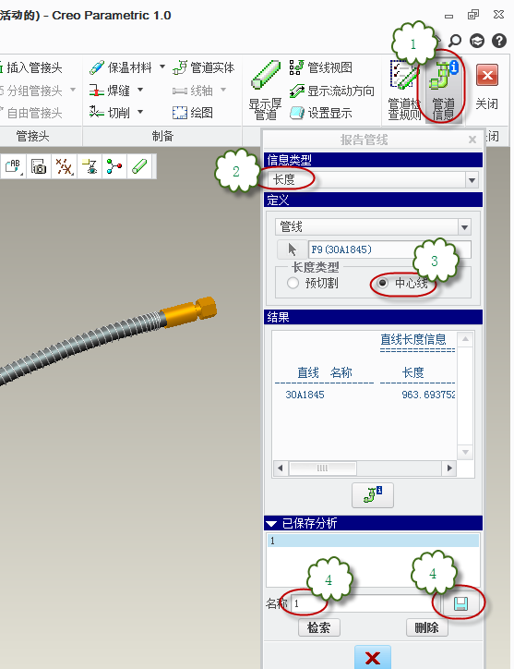Open the search magnifier icon

pos(455,41)
